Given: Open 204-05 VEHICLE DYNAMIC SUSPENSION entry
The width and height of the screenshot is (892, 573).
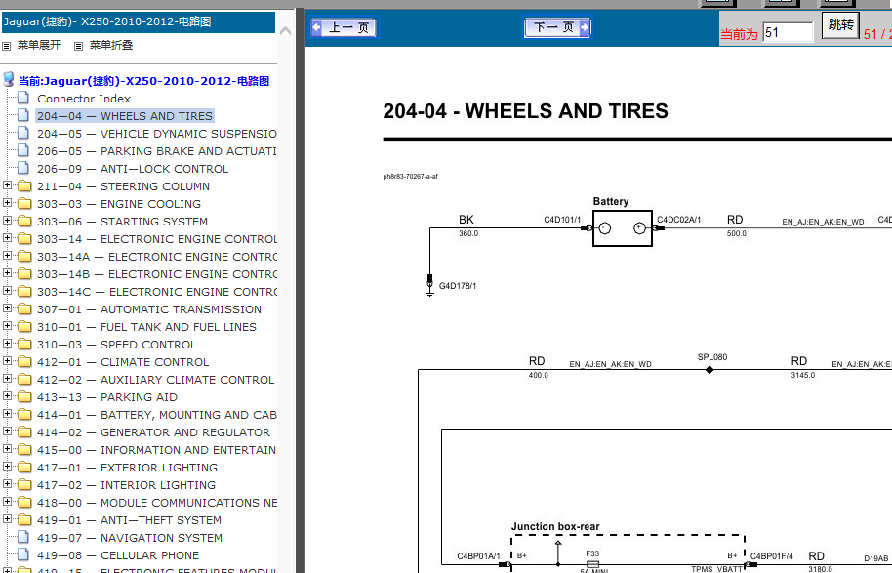Looking at the screenshot, I should click(x=157, y=134).
